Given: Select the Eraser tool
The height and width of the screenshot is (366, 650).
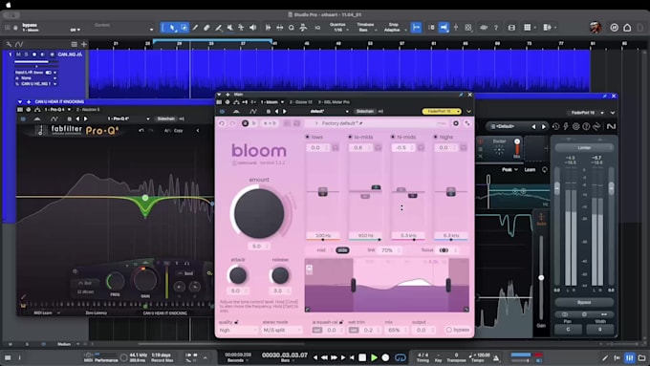Looking at the screenshot, I should 206,28.
